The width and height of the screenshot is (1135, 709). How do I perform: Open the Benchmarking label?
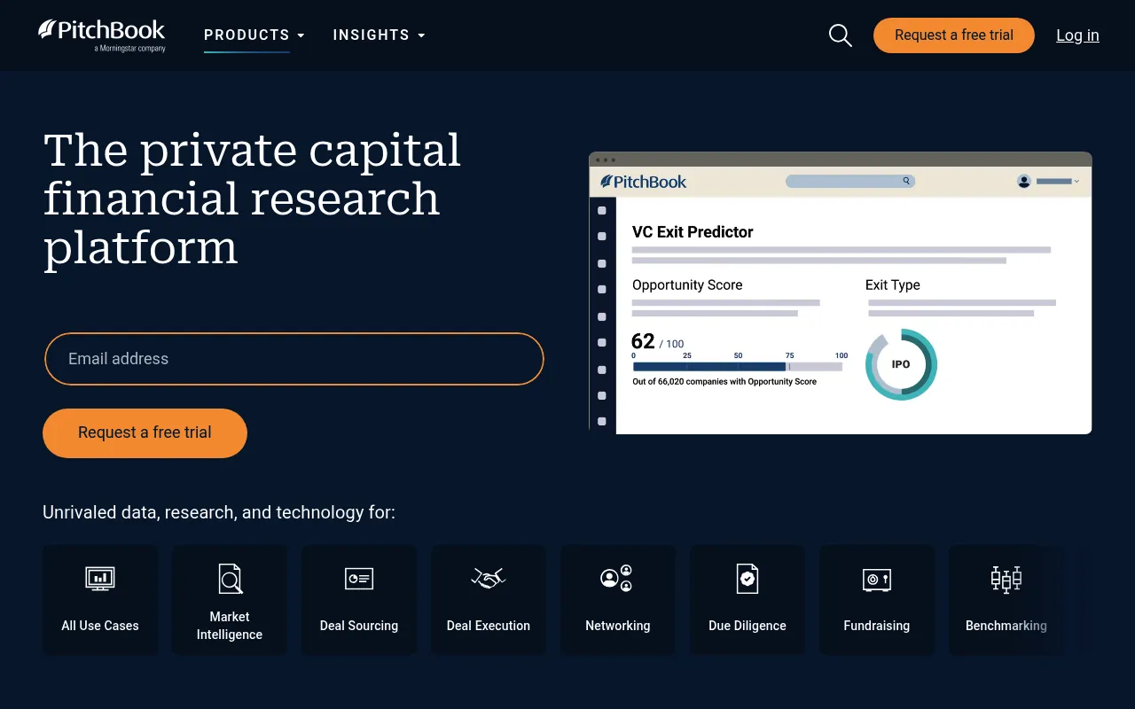click(1006, 626)
